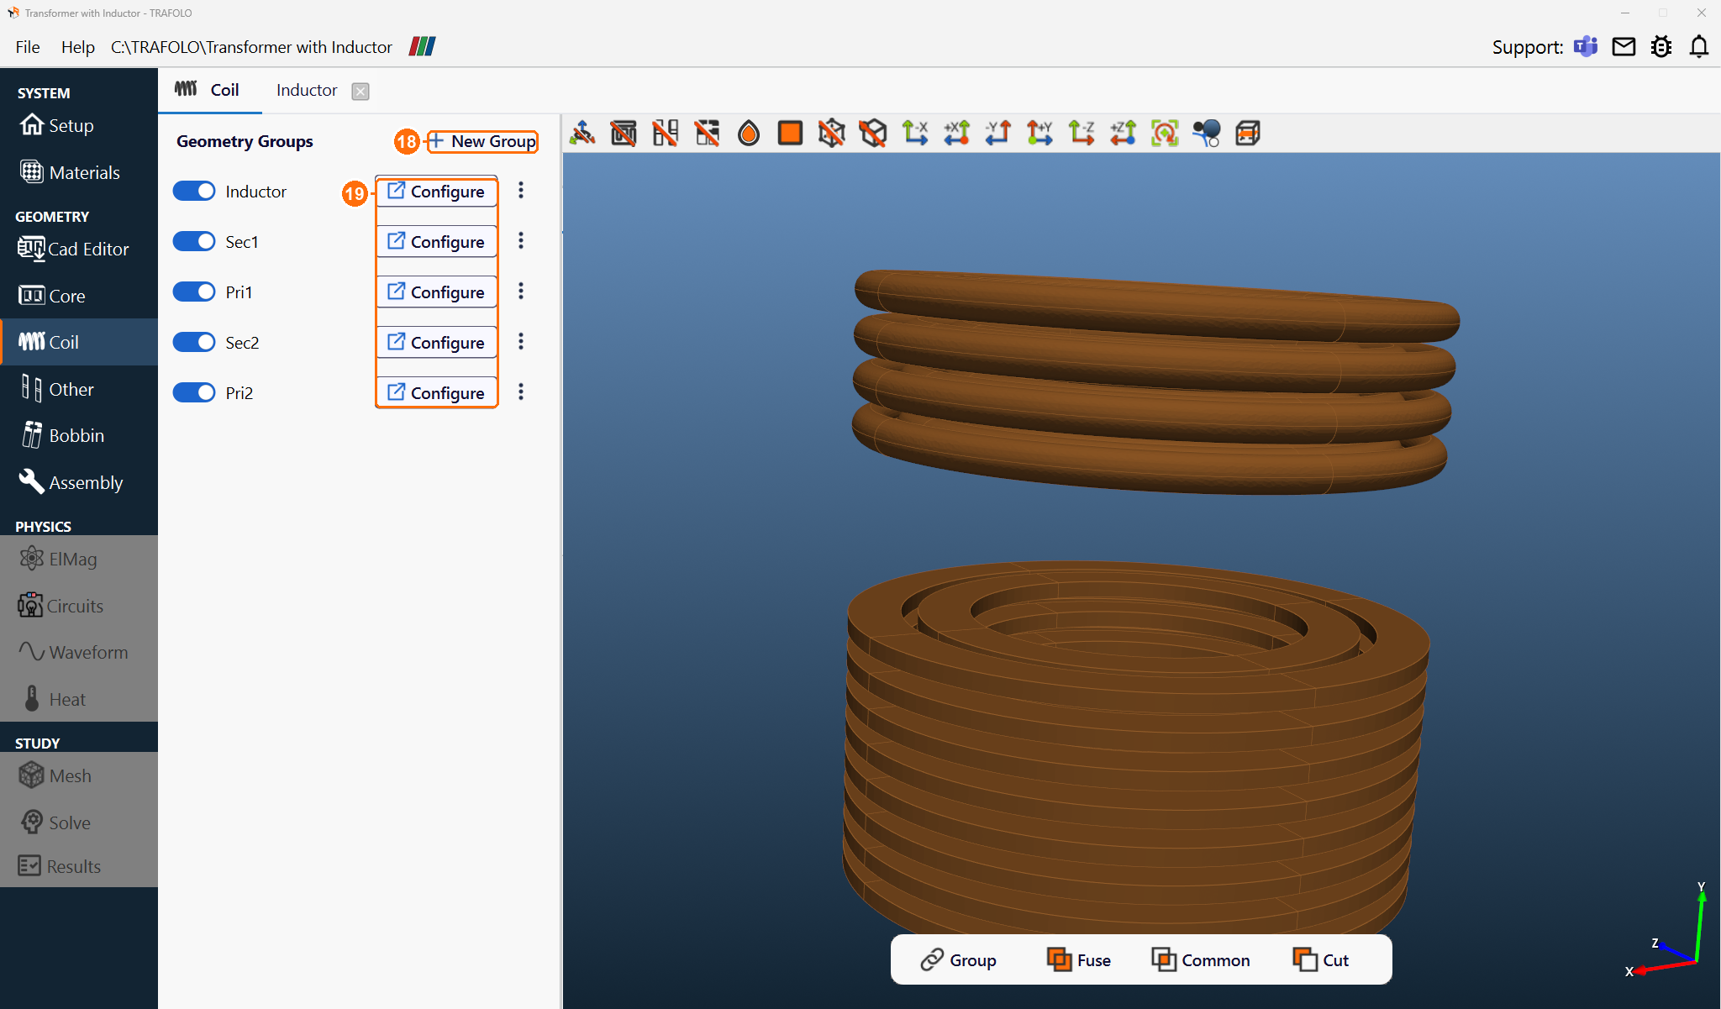Screen dimensions: 1721x1009
Task: Toggle the Sec1 group switch
Action: click(x=194, y=242)
